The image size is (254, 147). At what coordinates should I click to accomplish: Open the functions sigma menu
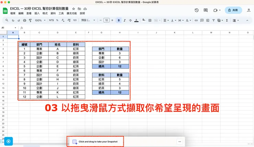[x=227, y=20]
